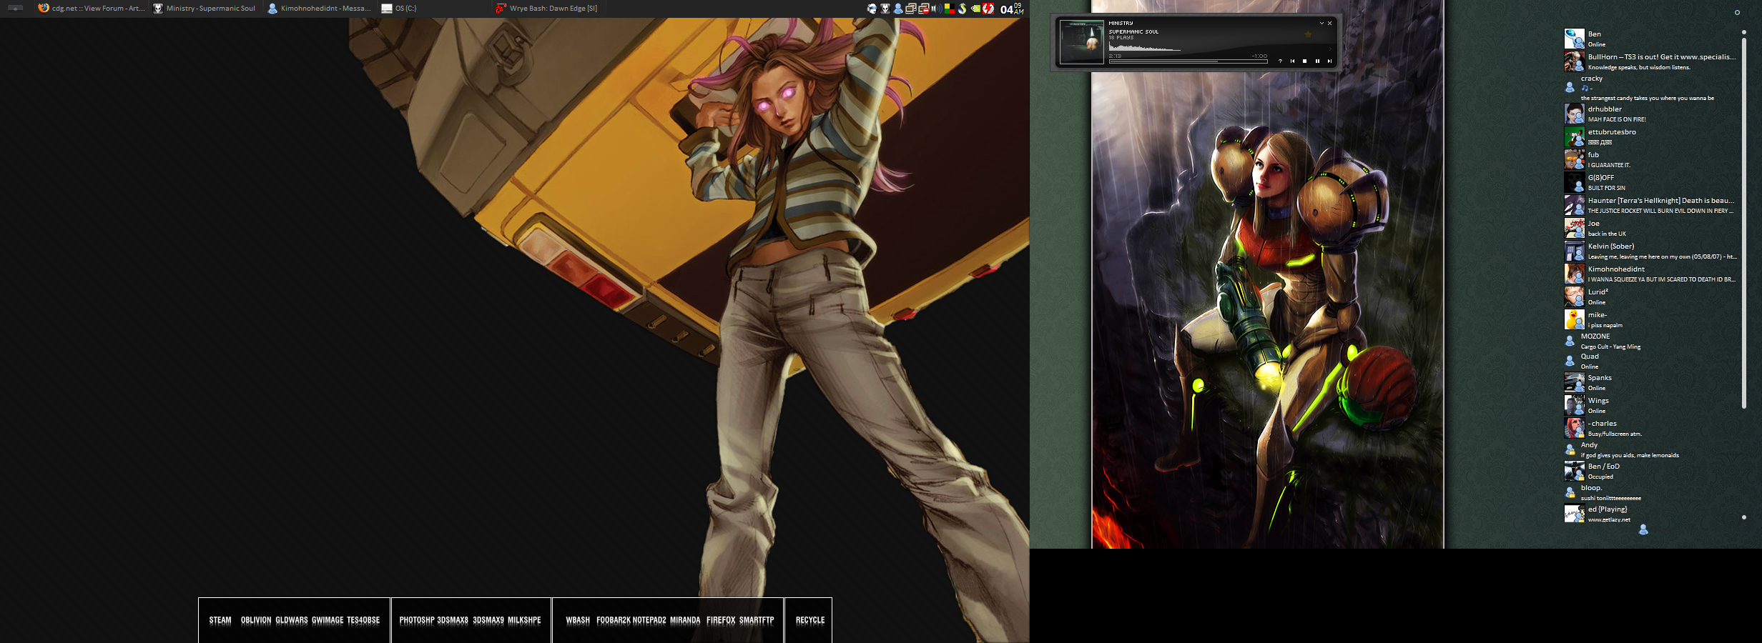Image resolution: width=1762 pixels, height=643 pixels.
Task: Open the NVIDIA settings tray icon
Action: point(975,9)
